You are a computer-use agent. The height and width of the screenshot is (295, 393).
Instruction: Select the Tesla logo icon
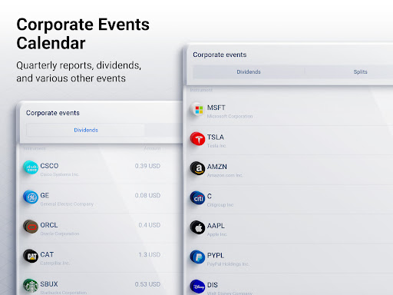[198, 139]
